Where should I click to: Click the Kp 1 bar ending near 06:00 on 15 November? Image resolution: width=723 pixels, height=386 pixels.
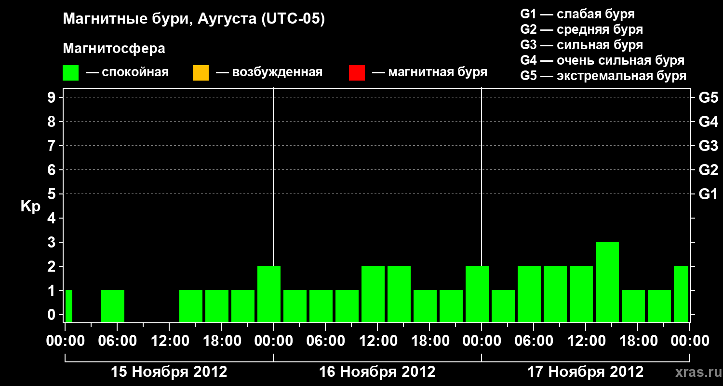click(x=113, y=306)
